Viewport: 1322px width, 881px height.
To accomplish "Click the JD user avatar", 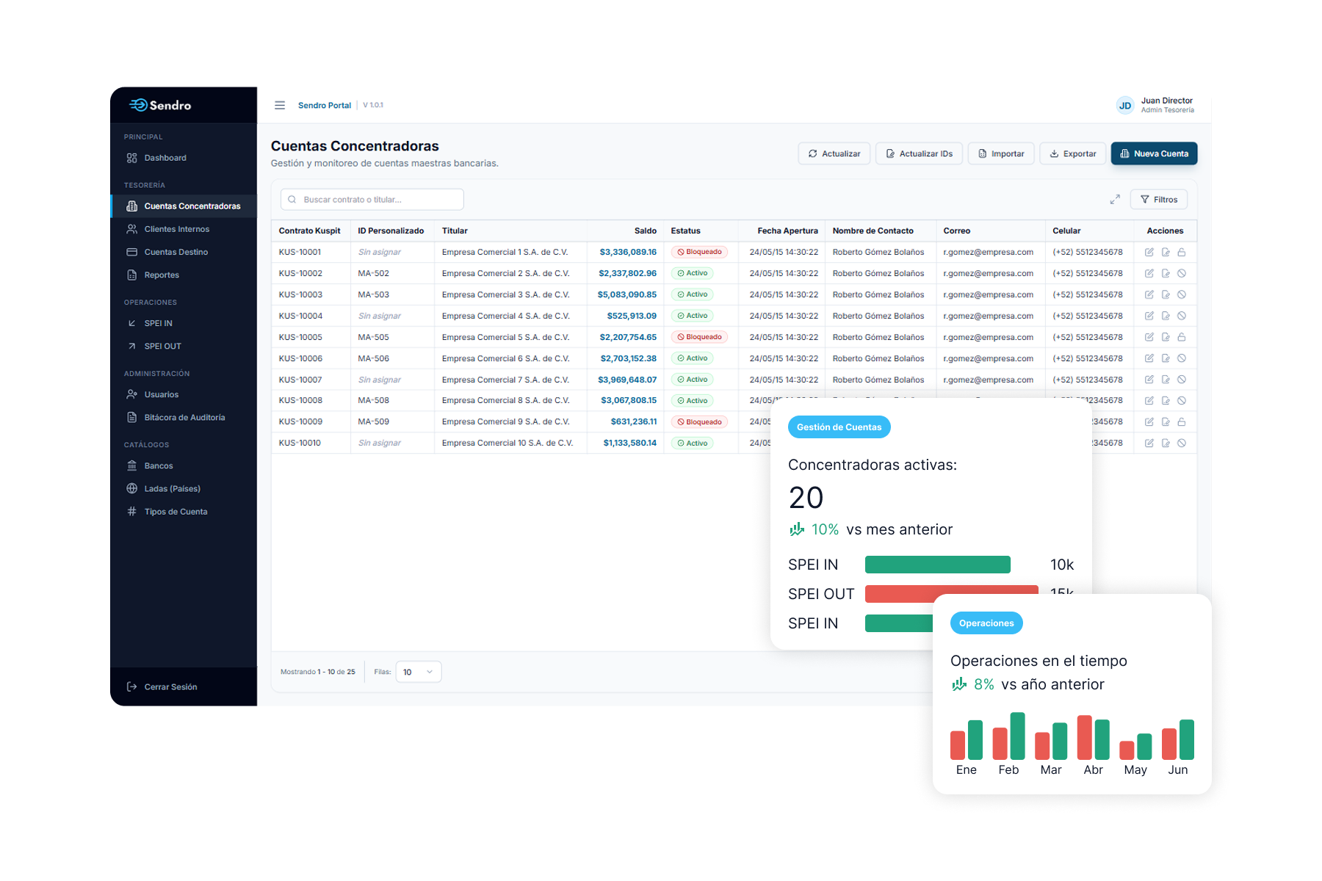I will tap(1124, 106).
